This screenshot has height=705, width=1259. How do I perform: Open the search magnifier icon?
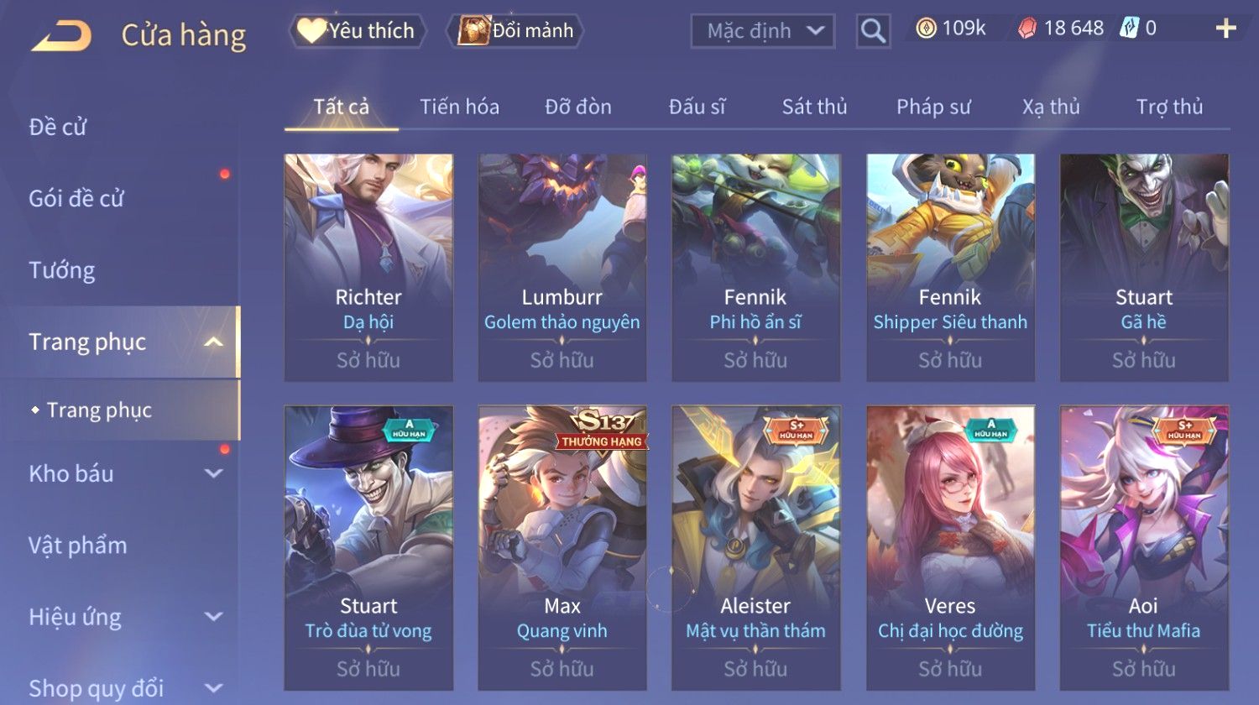pos(873,31)
